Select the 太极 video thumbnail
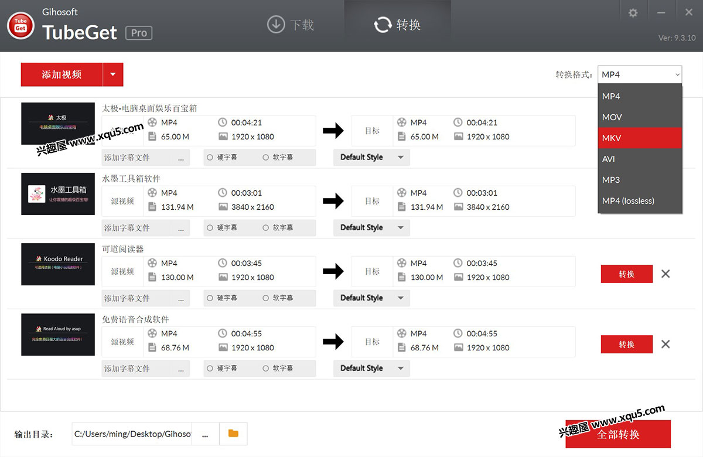The width and height of the screenshot is (703, 457). click(x=58, y=124)
